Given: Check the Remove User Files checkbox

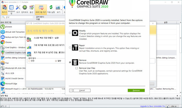Looking at the screenshot, I should coord(76,68).
